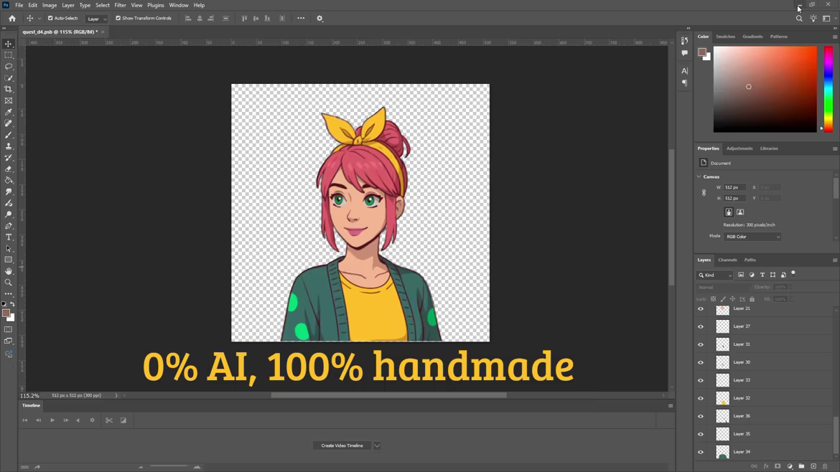Play the timeline
Viewport: 840px width, 472px height.
pos(52,420)
